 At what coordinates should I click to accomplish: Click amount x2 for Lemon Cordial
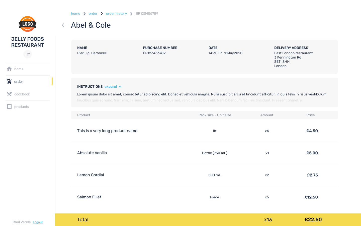267,175
